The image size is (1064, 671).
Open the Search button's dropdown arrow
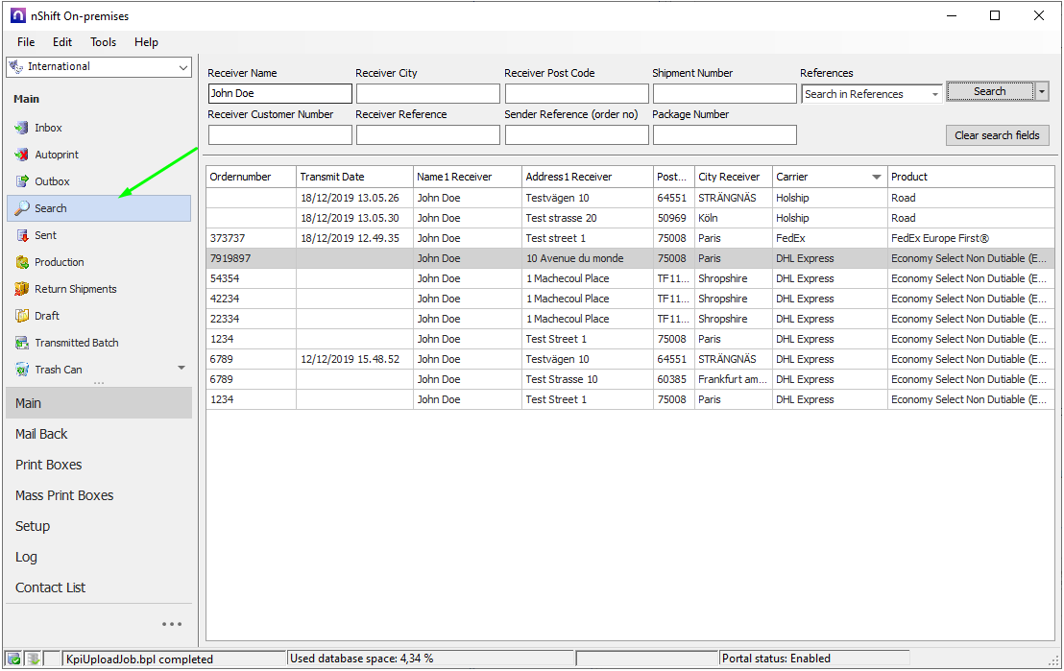pos(1042,91)
